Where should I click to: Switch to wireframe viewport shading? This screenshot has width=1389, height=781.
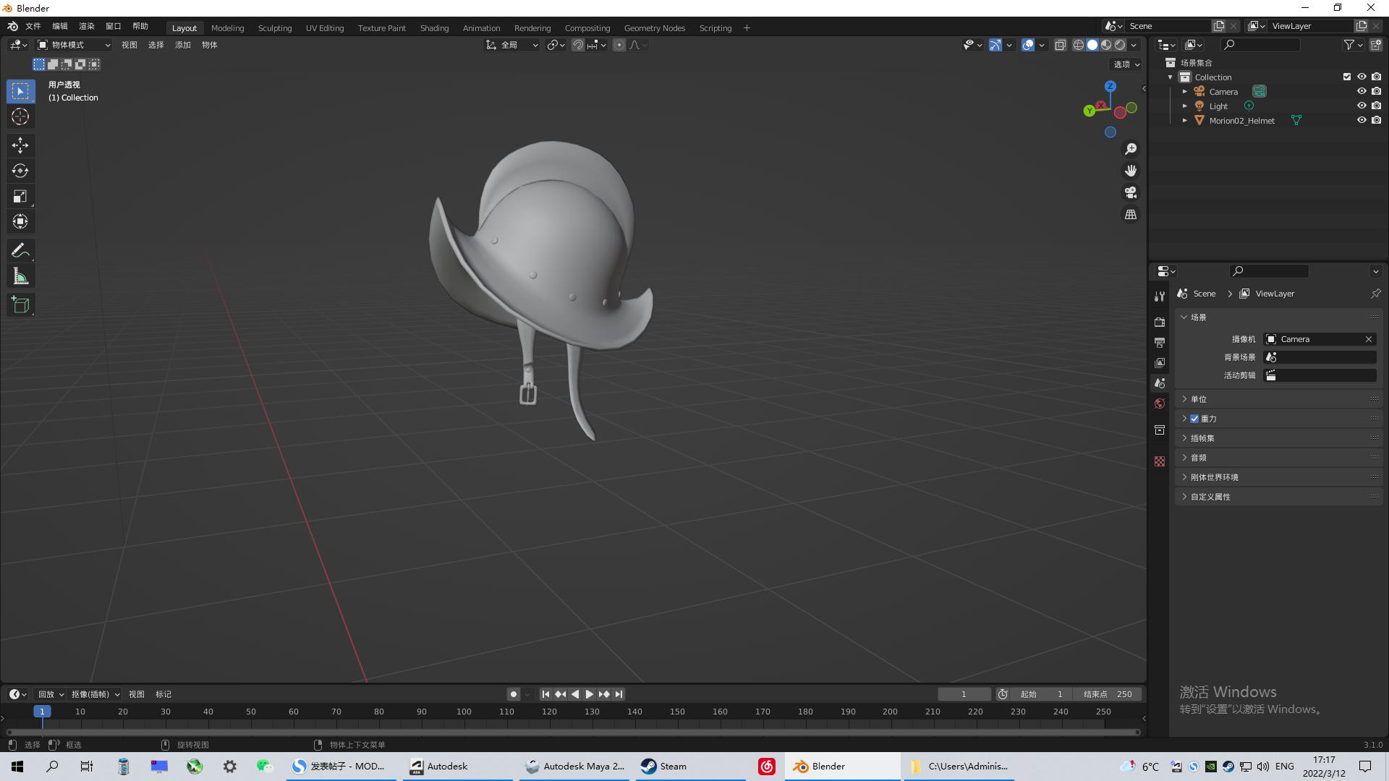coord(1079,45)
